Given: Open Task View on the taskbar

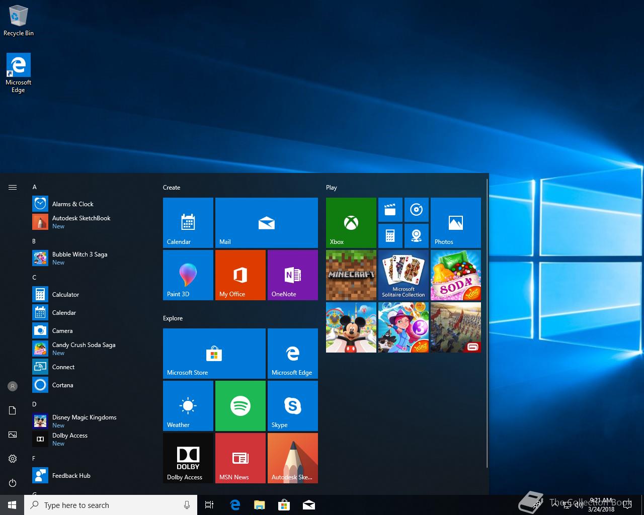Looking at the screenshot, I should coord(209,505).
